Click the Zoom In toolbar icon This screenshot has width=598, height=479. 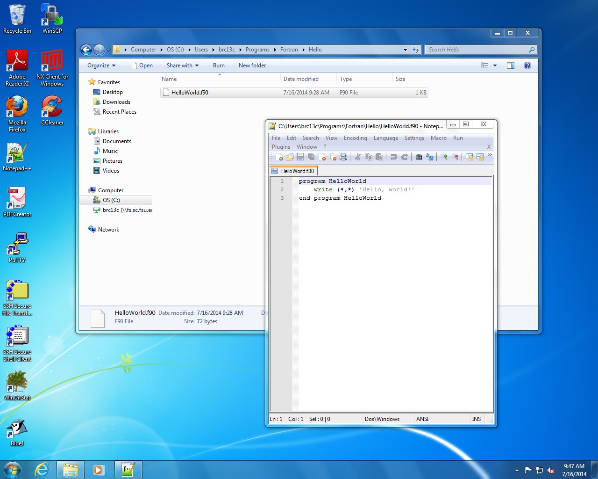pos(444,157)
